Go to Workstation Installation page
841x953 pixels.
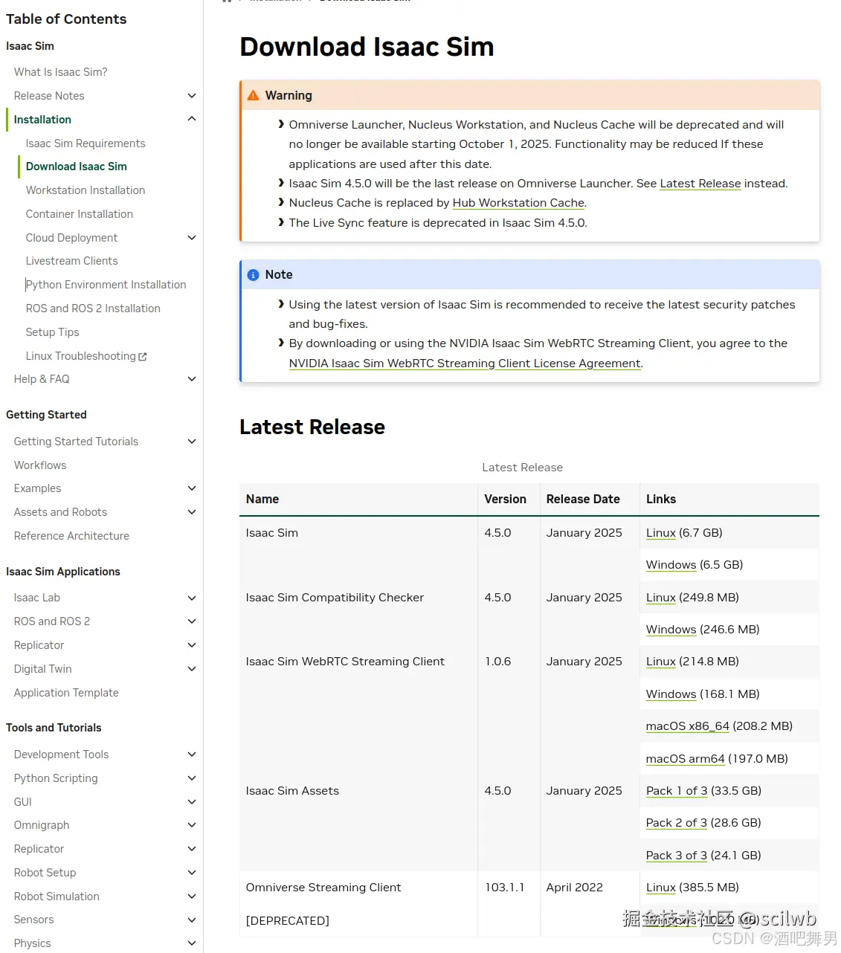click(x=86, y=190)
